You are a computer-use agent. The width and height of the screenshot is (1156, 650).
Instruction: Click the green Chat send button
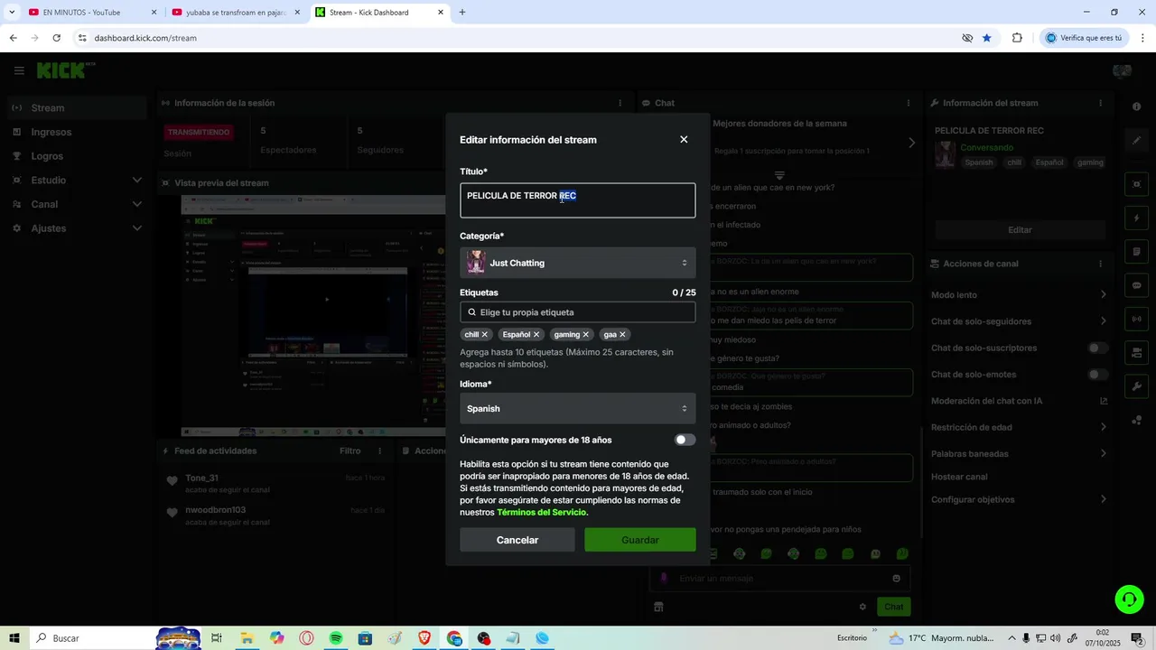(x=893, y=607)
